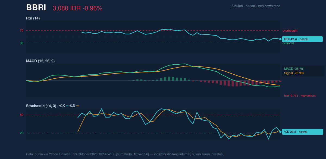Image resolution: width=326 pixels, height=159 pixels.
Task: Click the footer data source disclaimer text
Action: (125, 154)
